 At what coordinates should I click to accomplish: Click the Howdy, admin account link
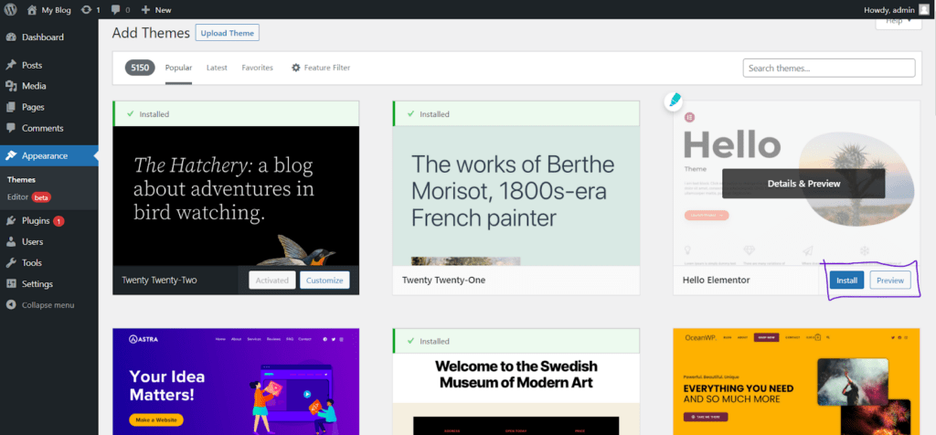pos(889,9)
